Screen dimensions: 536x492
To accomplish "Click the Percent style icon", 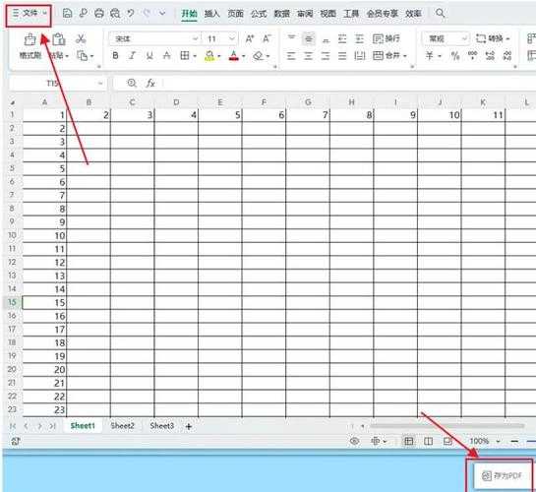I will (x=455, y=56).
